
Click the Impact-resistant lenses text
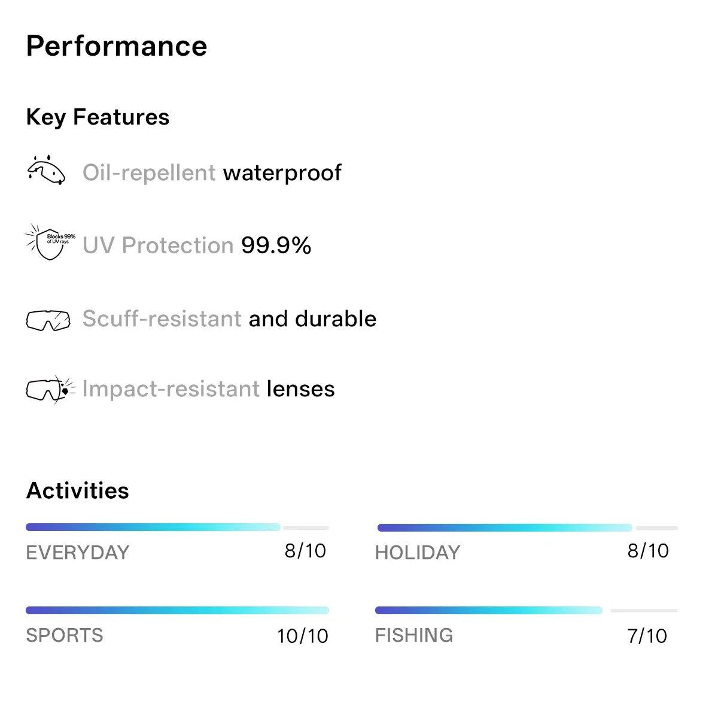[x=208, y=389]
